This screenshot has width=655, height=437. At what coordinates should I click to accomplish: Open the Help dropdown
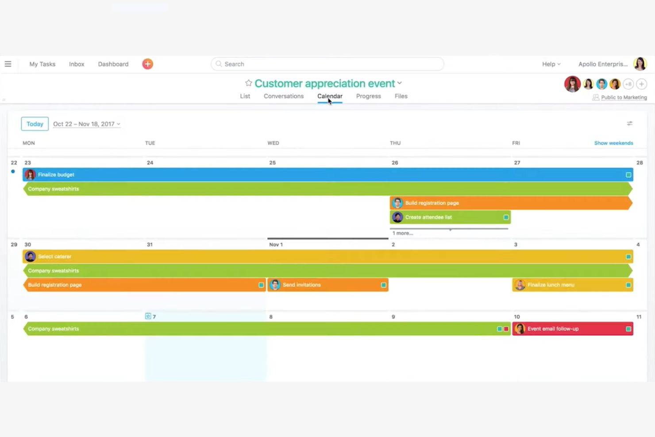point(551,64)
